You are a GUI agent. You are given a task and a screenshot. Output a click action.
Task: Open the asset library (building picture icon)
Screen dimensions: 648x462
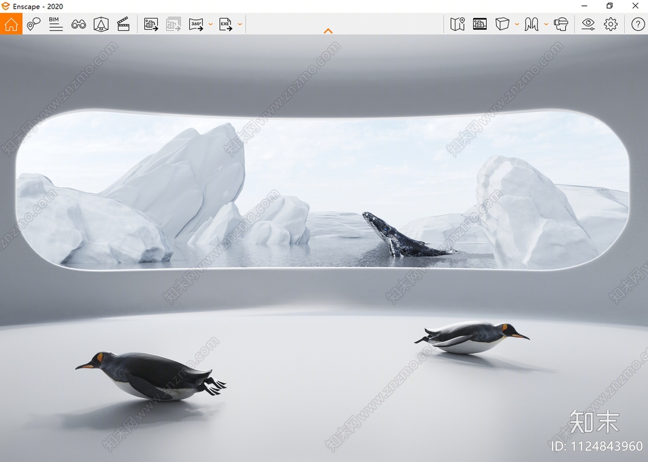click(480, 24)
